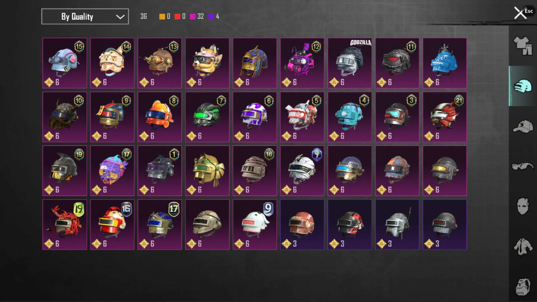Open the cap headwear category icon
Viewport: 537px width, 302px height.
[x=522, y=126]
